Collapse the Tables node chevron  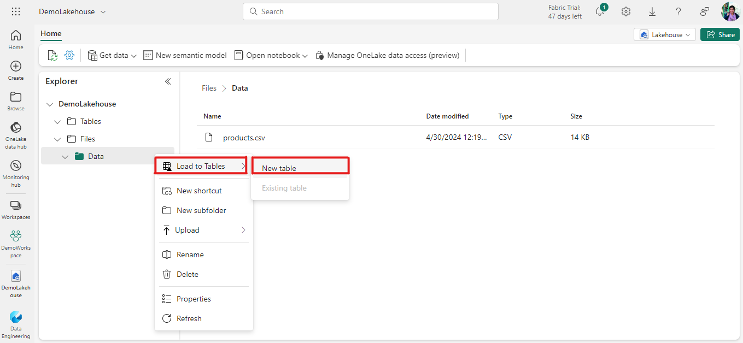(58, 121)
